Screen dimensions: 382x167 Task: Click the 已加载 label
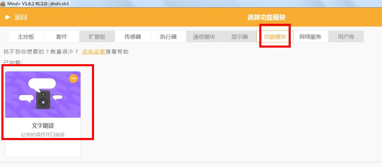[13, 62]
